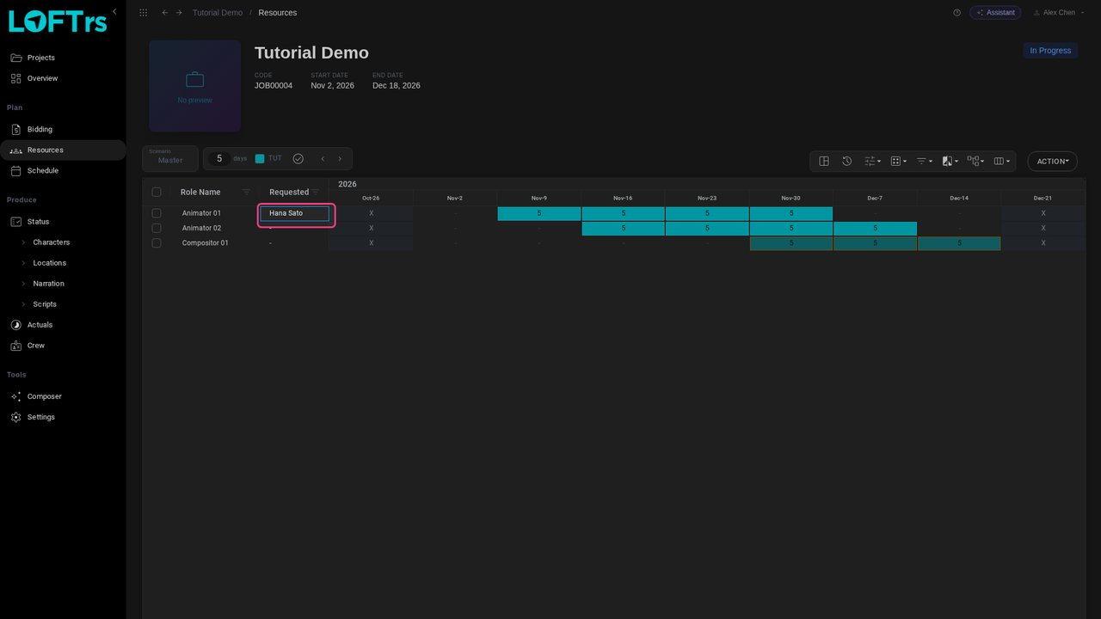Click the Tutorial Demo breadcrumb
The width and height of the screenshot is (1101, 619).
[218, 13]
